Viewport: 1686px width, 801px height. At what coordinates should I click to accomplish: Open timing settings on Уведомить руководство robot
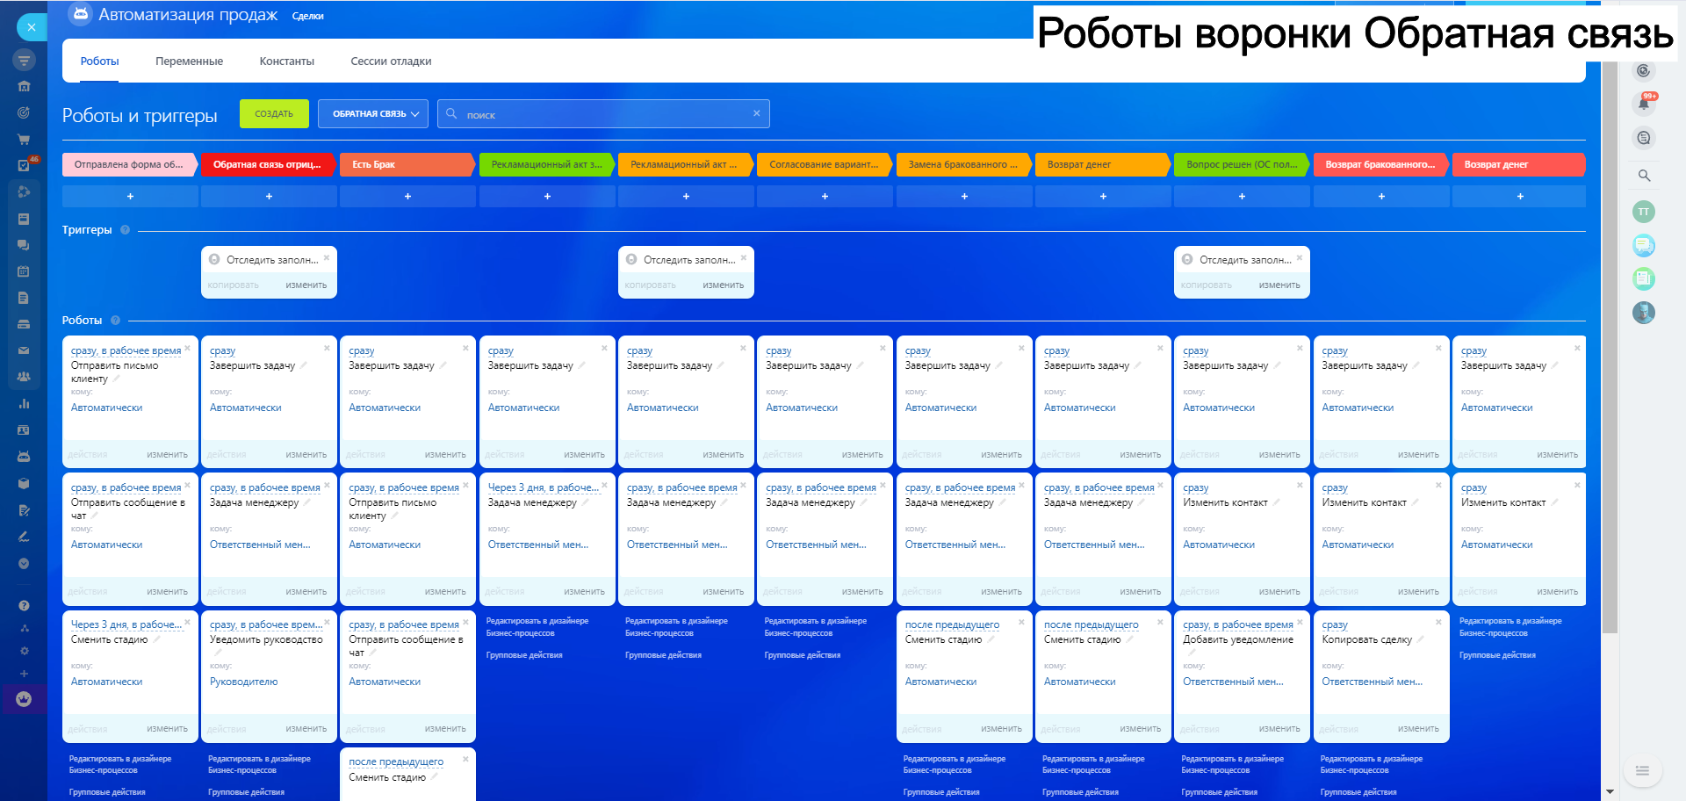pyautogui.click(x=265, y=625)
